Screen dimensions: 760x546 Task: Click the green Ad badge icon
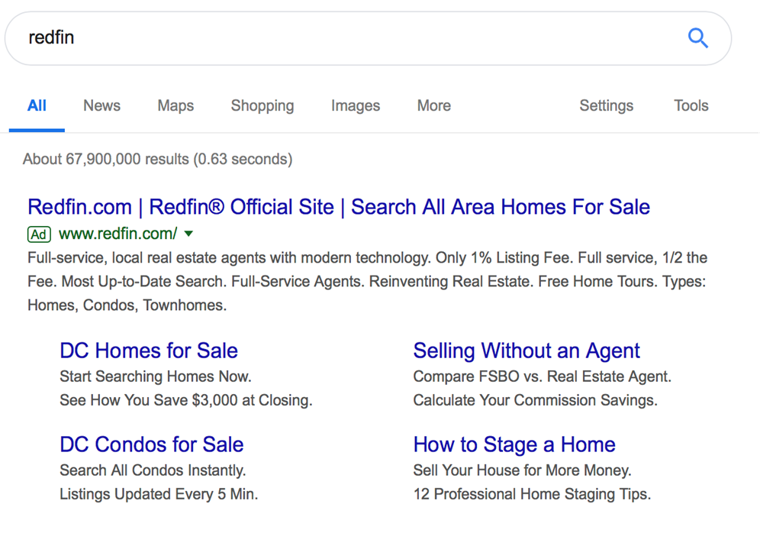39,234
